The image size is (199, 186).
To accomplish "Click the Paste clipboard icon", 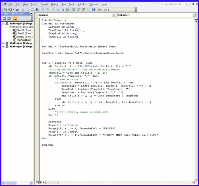I will (32, 9).
